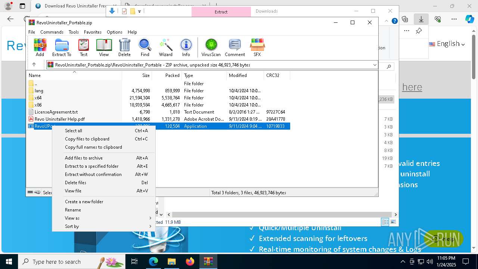Open Task View on taskbar

point(134,262)
